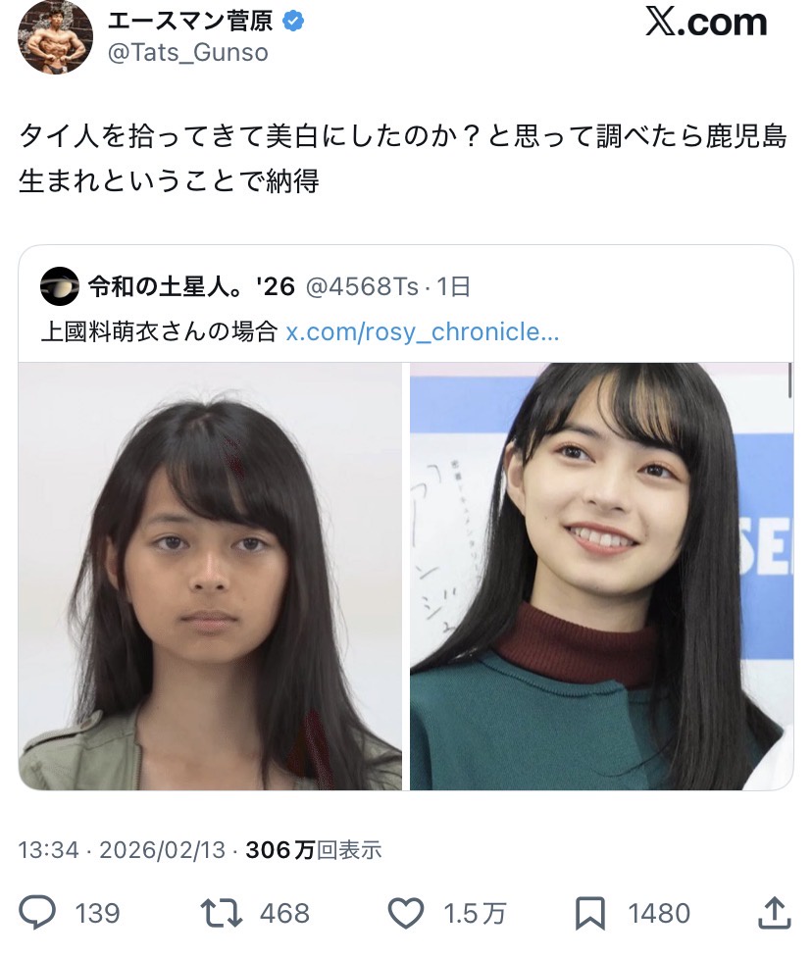Click the 13:34 post timestamp

coord(48,850)
